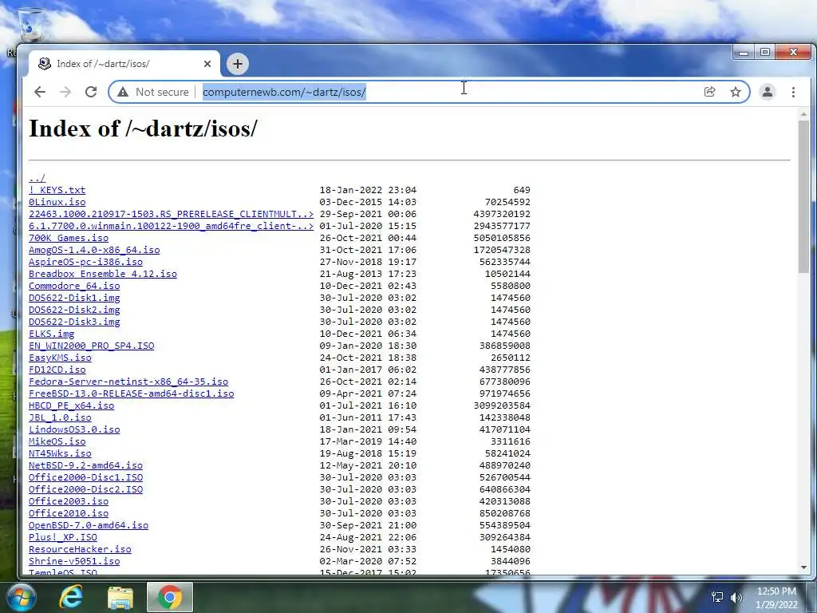
Task: Click the vertical scrollbar thumb
Action: (x=803, y=196)
